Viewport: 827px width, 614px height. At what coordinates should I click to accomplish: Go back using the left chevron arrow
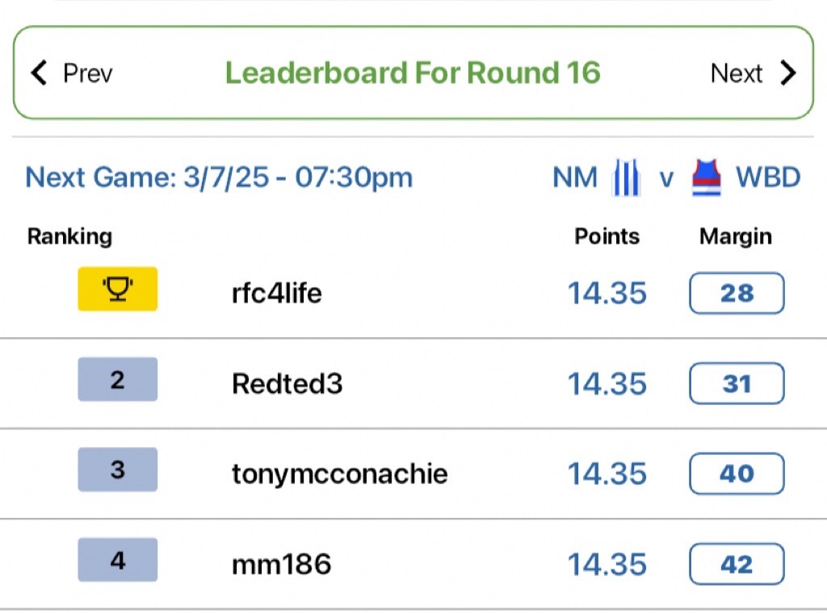click(39, 73)
